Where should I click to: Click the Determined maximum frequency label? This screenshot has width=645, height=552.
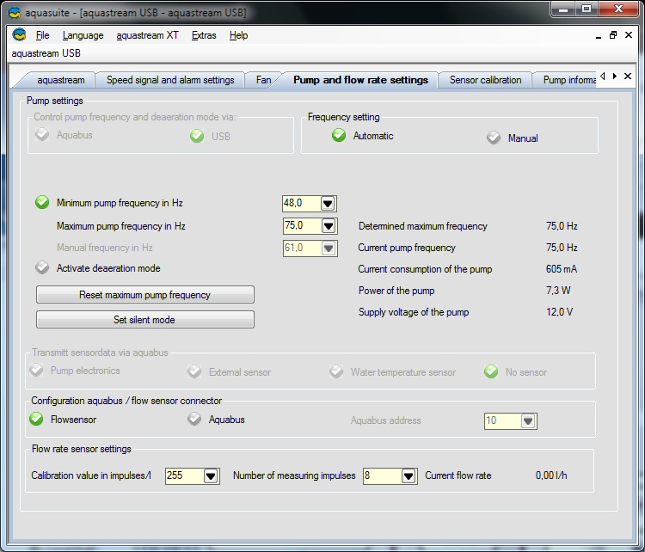tap(423, 226)
